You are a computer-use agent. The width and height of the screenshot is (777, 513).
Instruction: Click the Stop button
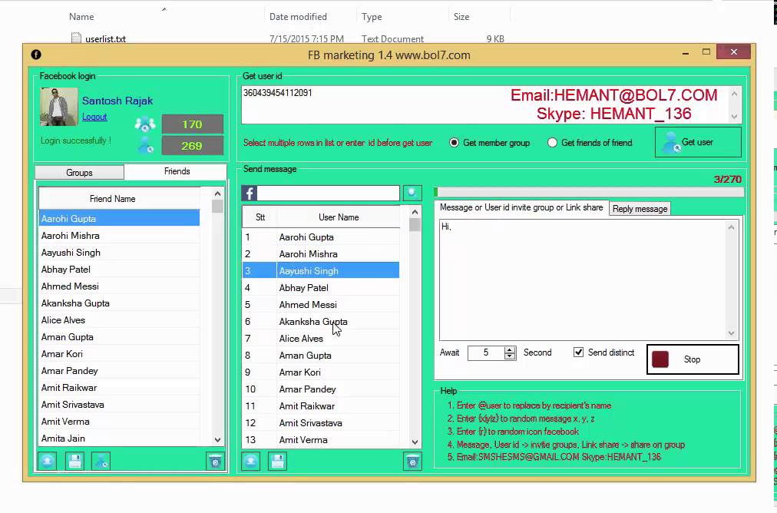(693, 359)
